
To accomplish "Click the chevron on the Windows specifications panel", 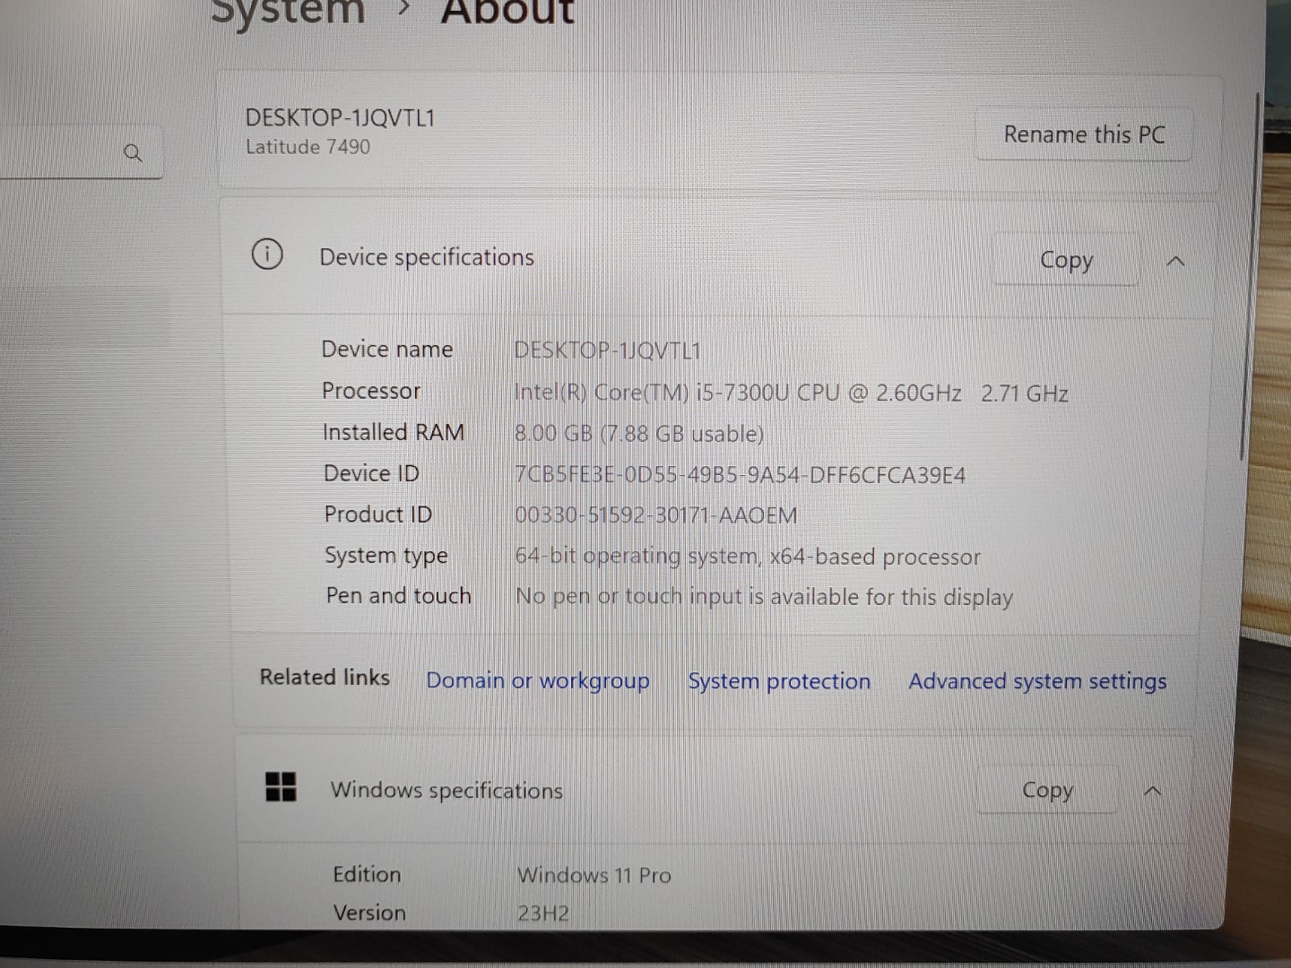I will tap(1153, 791).
